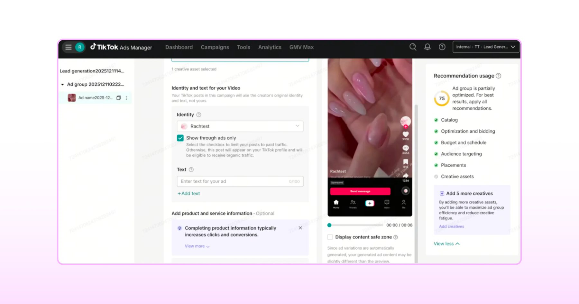Collapse the Ad group 202512110222 tree
Viewport: 579px width, 304px height.
click(x=62, y=85)
